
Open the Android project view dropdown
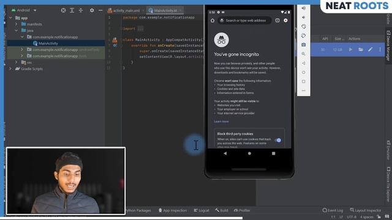pos(35,10)
